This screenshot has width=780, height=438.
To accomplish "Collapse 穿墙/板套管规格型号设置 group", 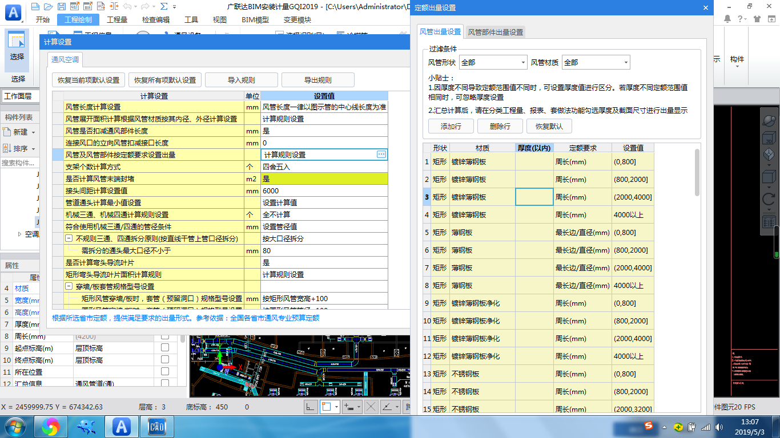I will coord(69,286).
